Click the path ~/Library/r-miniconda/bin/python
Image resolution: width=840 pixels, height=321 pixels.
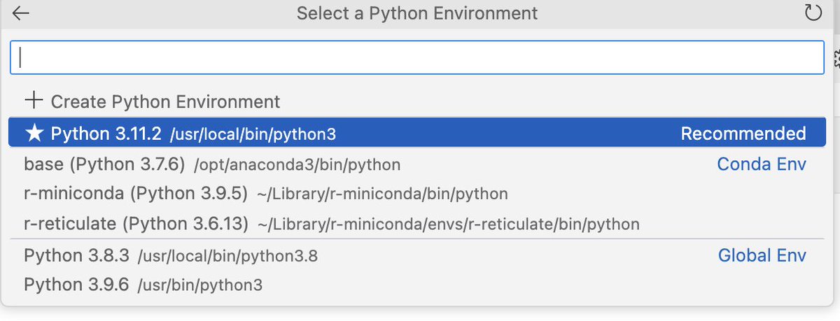point(383,194)
